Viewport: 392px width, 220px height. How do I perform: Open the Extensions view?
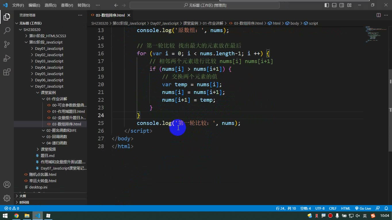click(7, 72)
